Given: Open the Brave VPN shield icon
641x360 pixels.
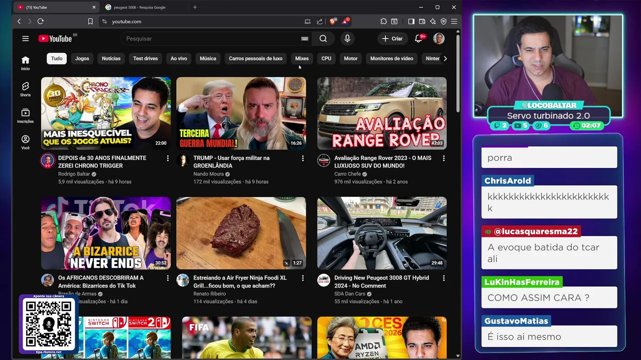Looking at the screenshot, I should click(444, 21).
